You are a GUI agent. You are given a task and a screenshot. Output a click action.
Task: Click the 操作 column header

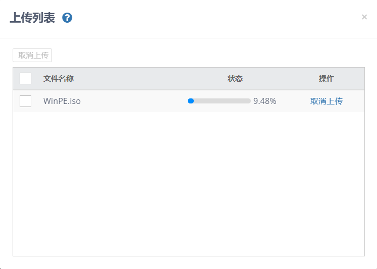coord(326,79)
